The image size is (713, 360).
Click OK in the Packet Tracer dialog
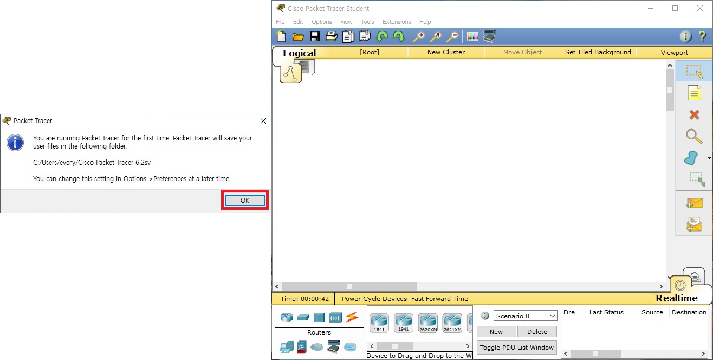tap(245, 200)
